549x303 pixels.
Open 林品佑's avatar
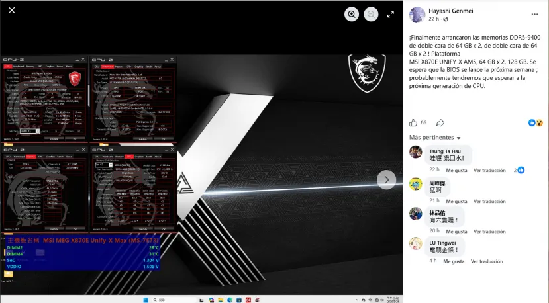pos(416,214)
